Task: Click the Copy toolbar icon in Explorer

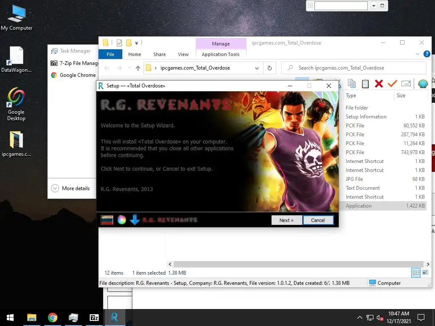Action: tap(352, 84)
